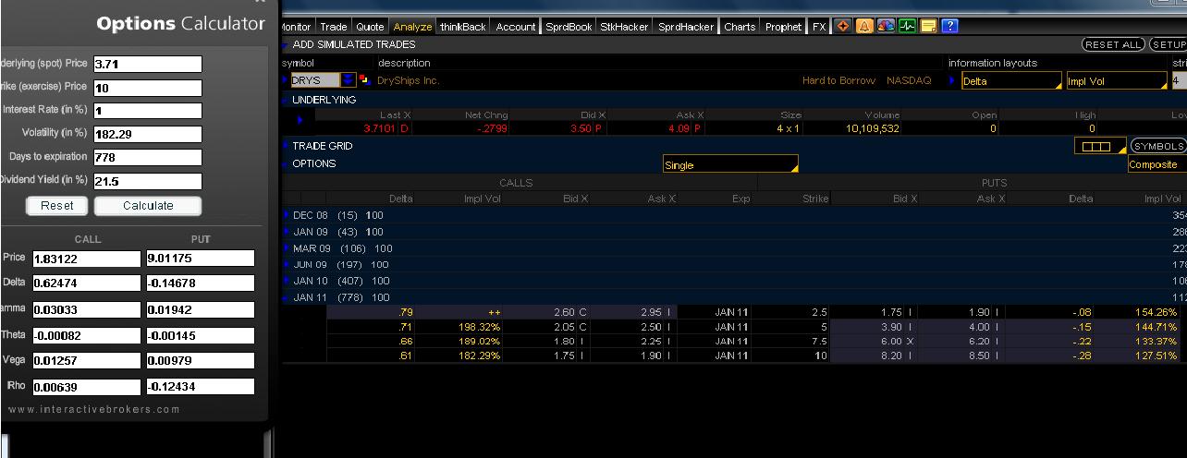This screenshot has width=1187, height=458.
Task: Switch to the Monitor tab
Action: (x=296, y=27)
